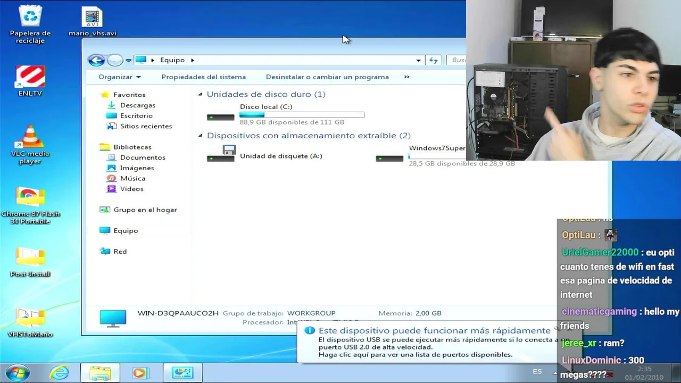Open the Papelera de reciclaje desktop icon
The height and width of the screenshot is (383, 681).
(30, 24)
